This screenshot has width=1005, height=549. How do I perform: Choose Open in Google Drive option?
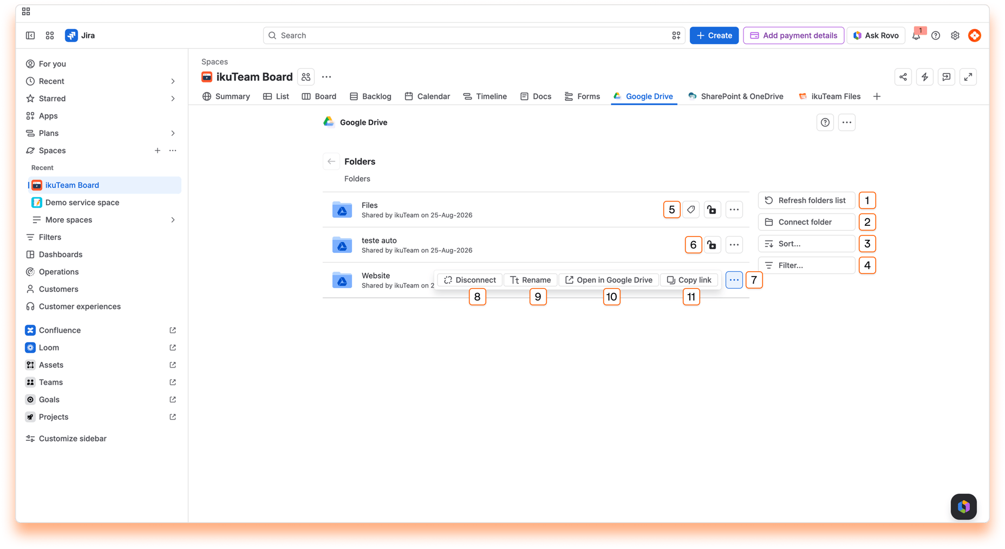coord(609,280)
